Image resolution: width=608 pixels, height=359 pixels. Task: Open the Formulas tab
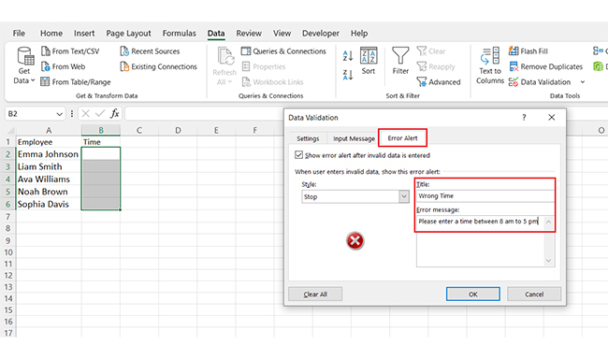point(180,34)
